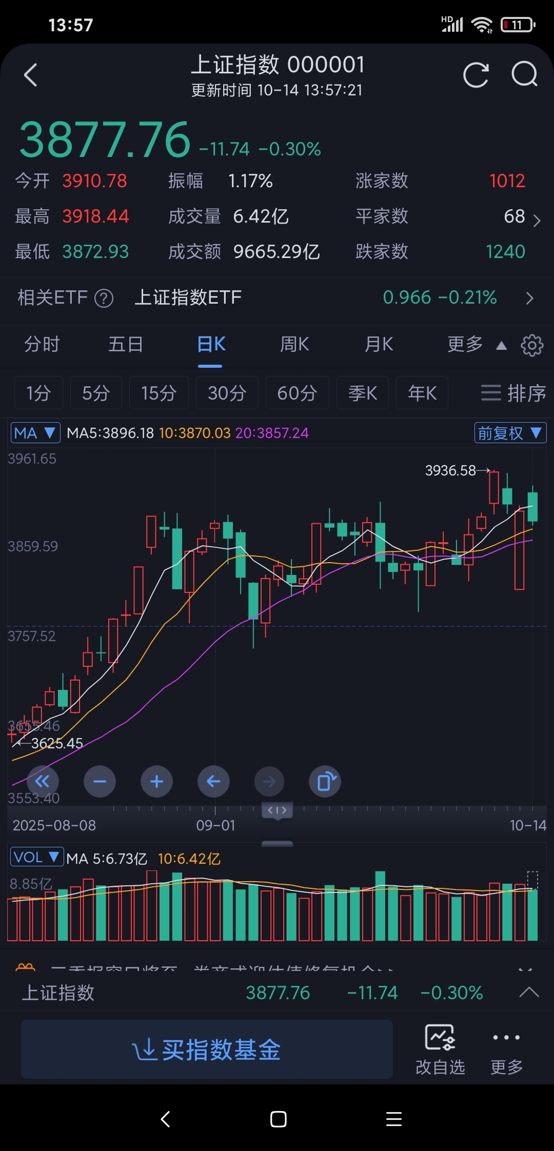The image size is (554, 1151).
Task: Switch to 分时 tab
Action: [x=42, y=344]
